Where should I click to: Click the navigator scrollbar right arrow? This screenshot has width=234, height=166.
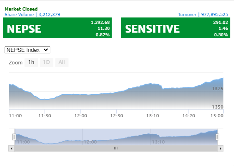tap(221, 149)
